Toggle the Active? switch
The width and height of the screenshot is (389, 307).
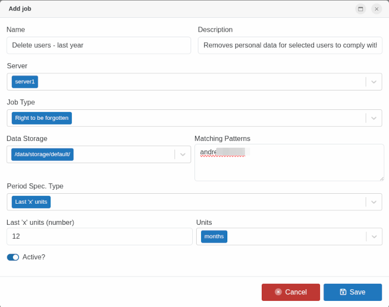click(13, 257)
